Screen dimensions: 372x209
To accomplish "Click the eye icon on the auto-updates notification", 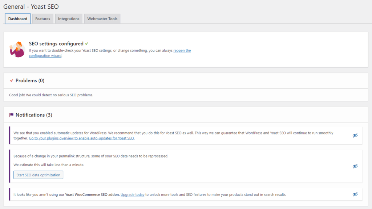I will coord(355,135).
